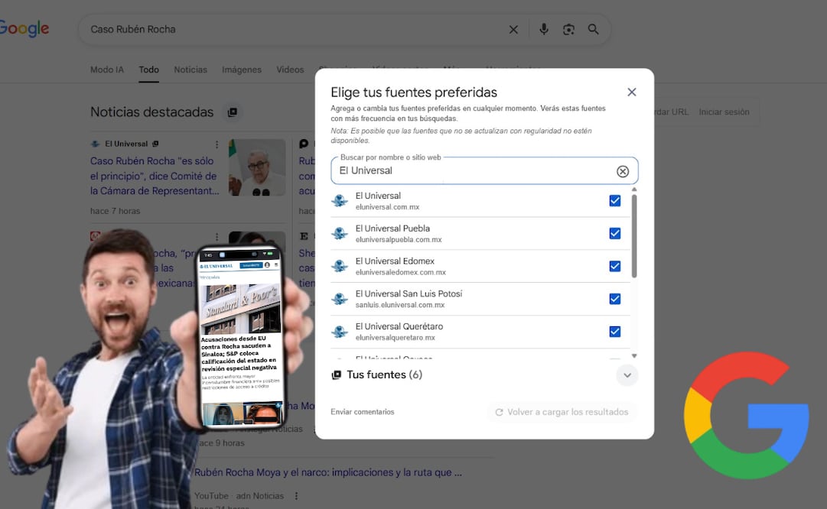This screenshot has width=827, height=509.
Task: Click El Universal Querétaro source logo
Action: coord(340,332)
